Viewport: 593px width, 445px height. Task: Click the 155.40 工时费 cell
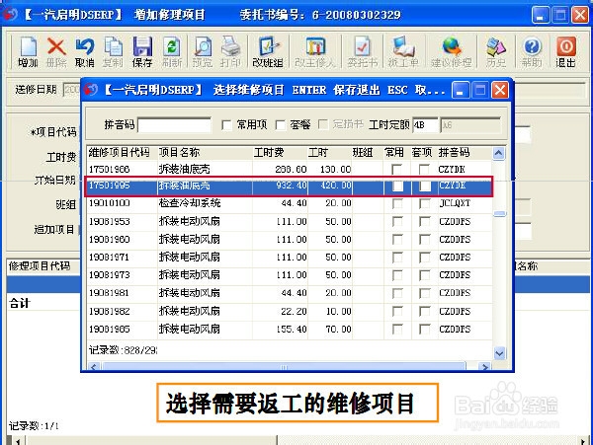tap(280, 330)
